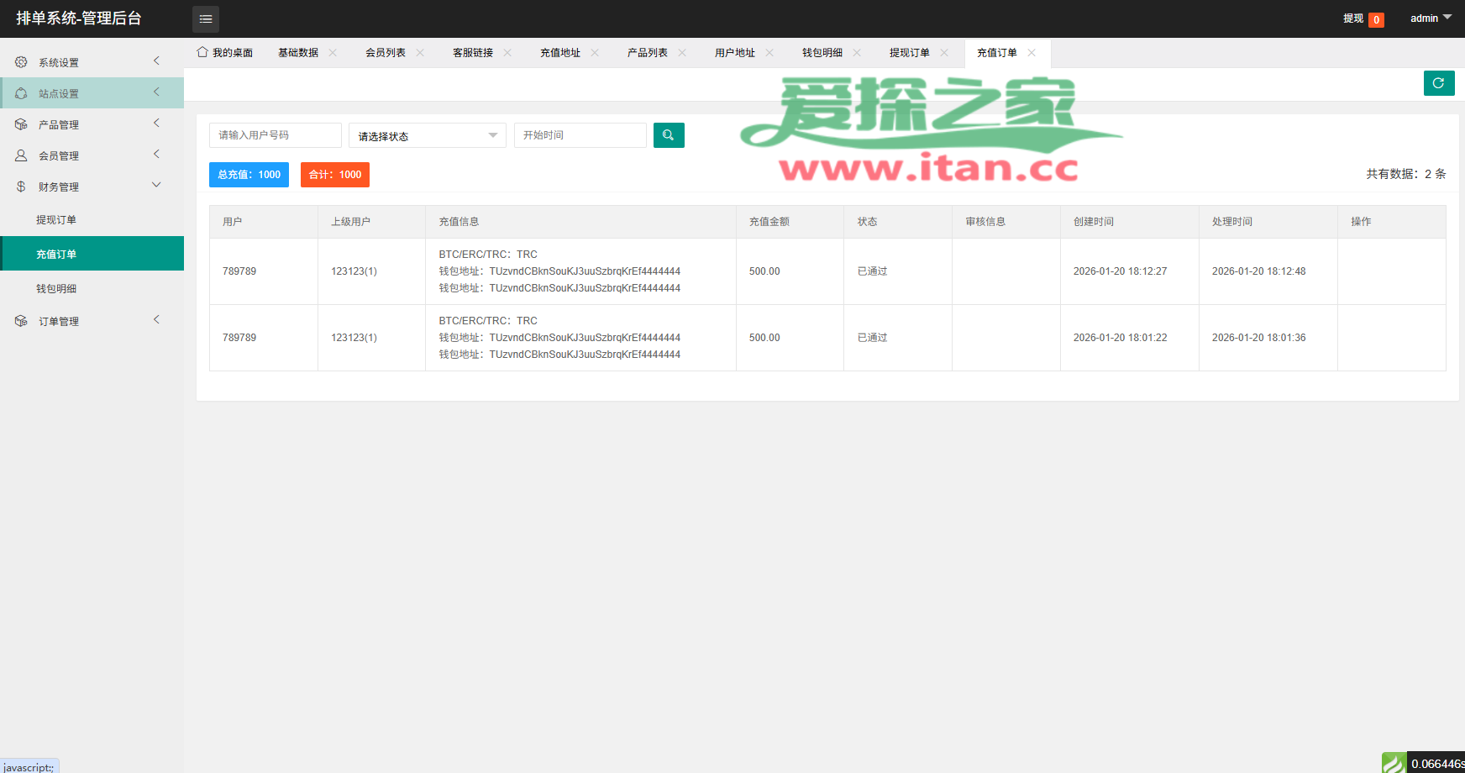1465x773 pixels.
Task: Focus the user number input field
Action: [275, 135]
